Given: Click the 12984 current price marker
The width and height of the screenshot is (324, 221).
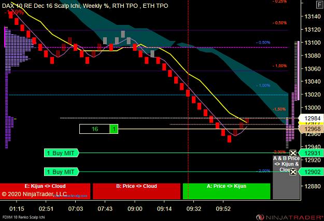Looking at the screenshot, I should pyautogui.click(x=312, y=118).
